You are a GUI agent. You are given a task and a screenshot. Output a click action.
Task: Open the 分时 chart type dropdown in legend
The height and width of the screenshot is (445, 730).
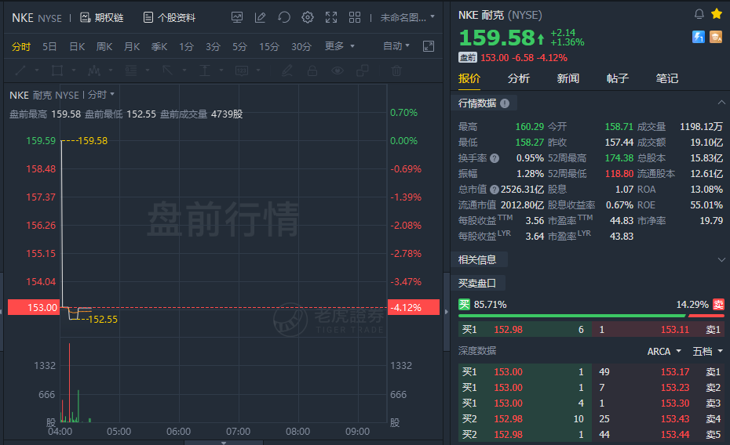coord(101,95)
